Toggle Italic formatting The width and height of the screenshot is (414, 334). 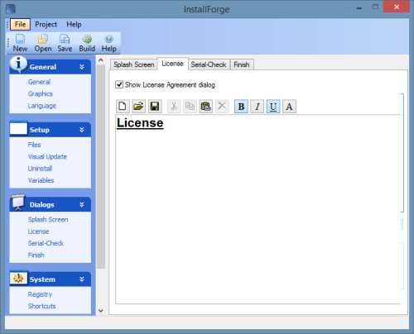click(258, 107)
